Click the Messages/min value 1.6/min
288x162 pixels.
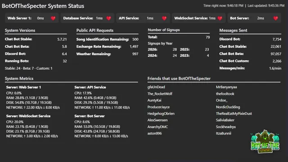[275, 68]
